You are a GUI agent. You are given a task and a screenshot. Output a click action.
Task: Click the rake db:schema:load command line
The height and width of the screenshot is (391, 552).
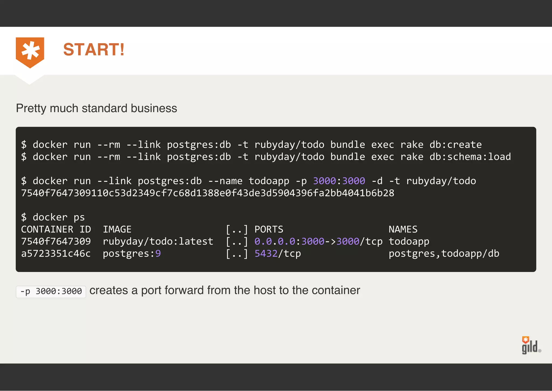click(x=266, y=157)
